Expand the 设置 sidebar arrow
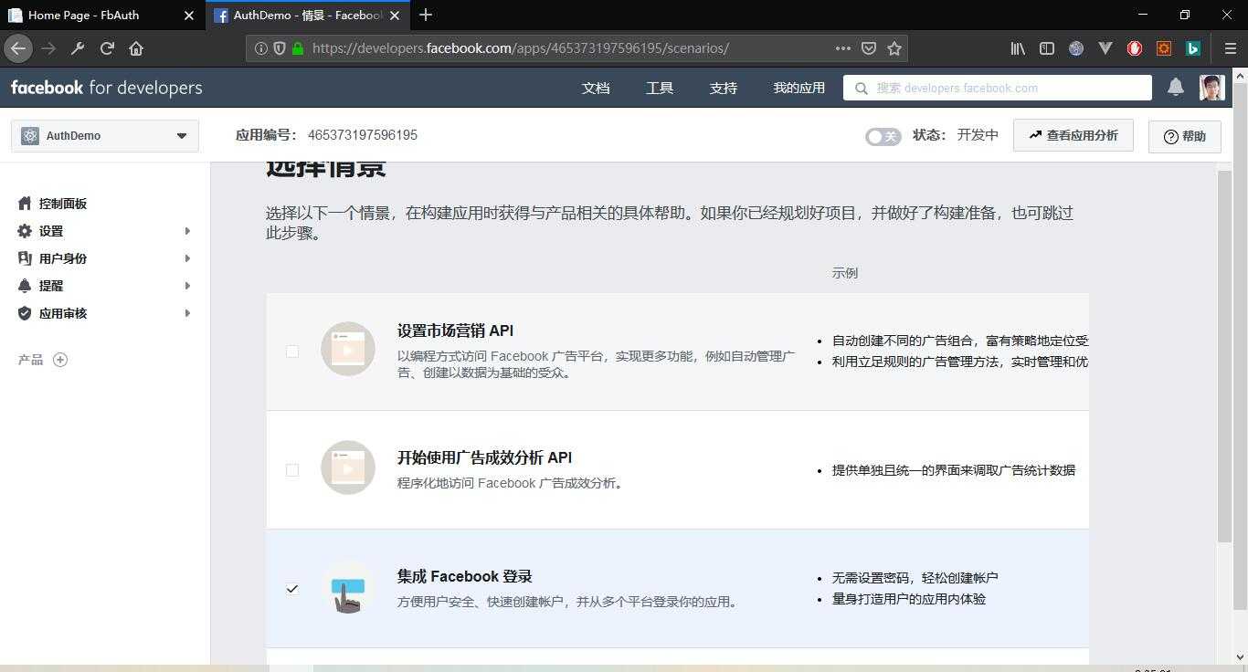 click(187, 231)
